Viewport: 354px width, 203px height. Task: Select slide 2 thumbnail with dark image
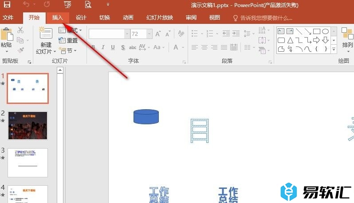pyautogui.click(x=28, y=126)
